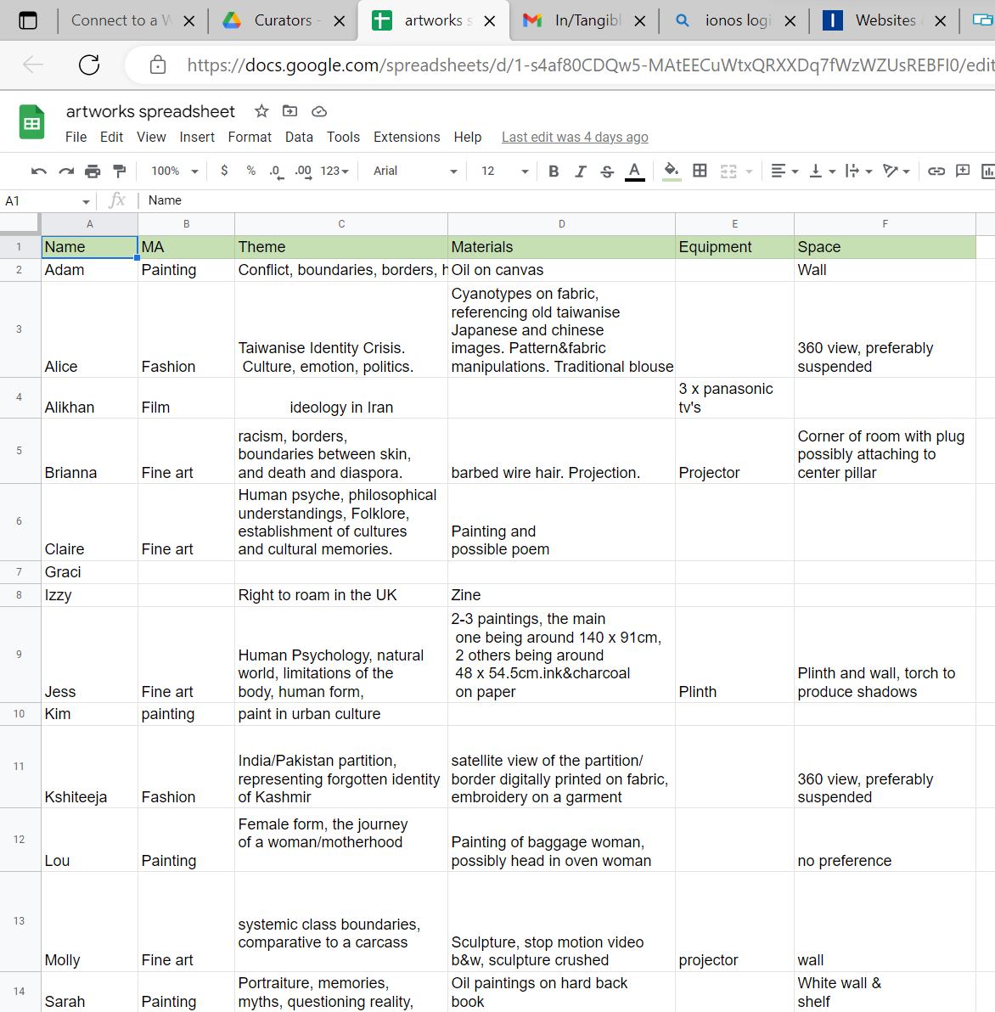Open the 123 number format dropdown
This screenshot has height=1012, width=995.
334,171
